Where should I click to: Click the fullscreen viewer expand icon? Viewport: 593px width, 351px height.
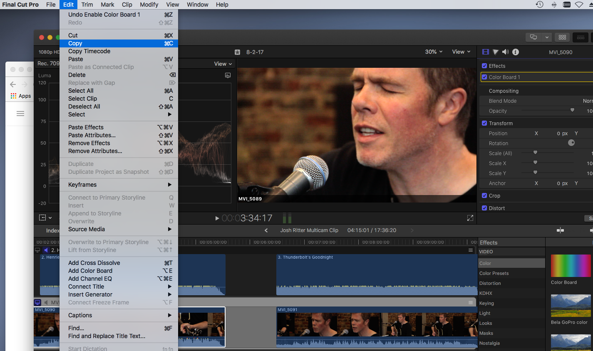[x=470, y=218]
